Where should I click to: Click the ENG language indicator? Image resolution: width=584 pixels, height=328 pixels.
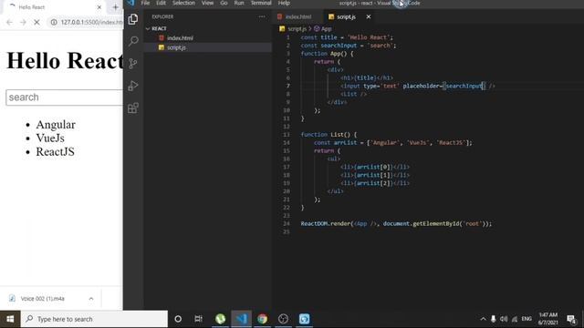(527, 319)
